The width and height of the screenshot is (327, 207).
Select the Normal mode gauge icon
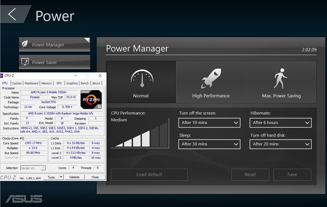click(142, 78)
